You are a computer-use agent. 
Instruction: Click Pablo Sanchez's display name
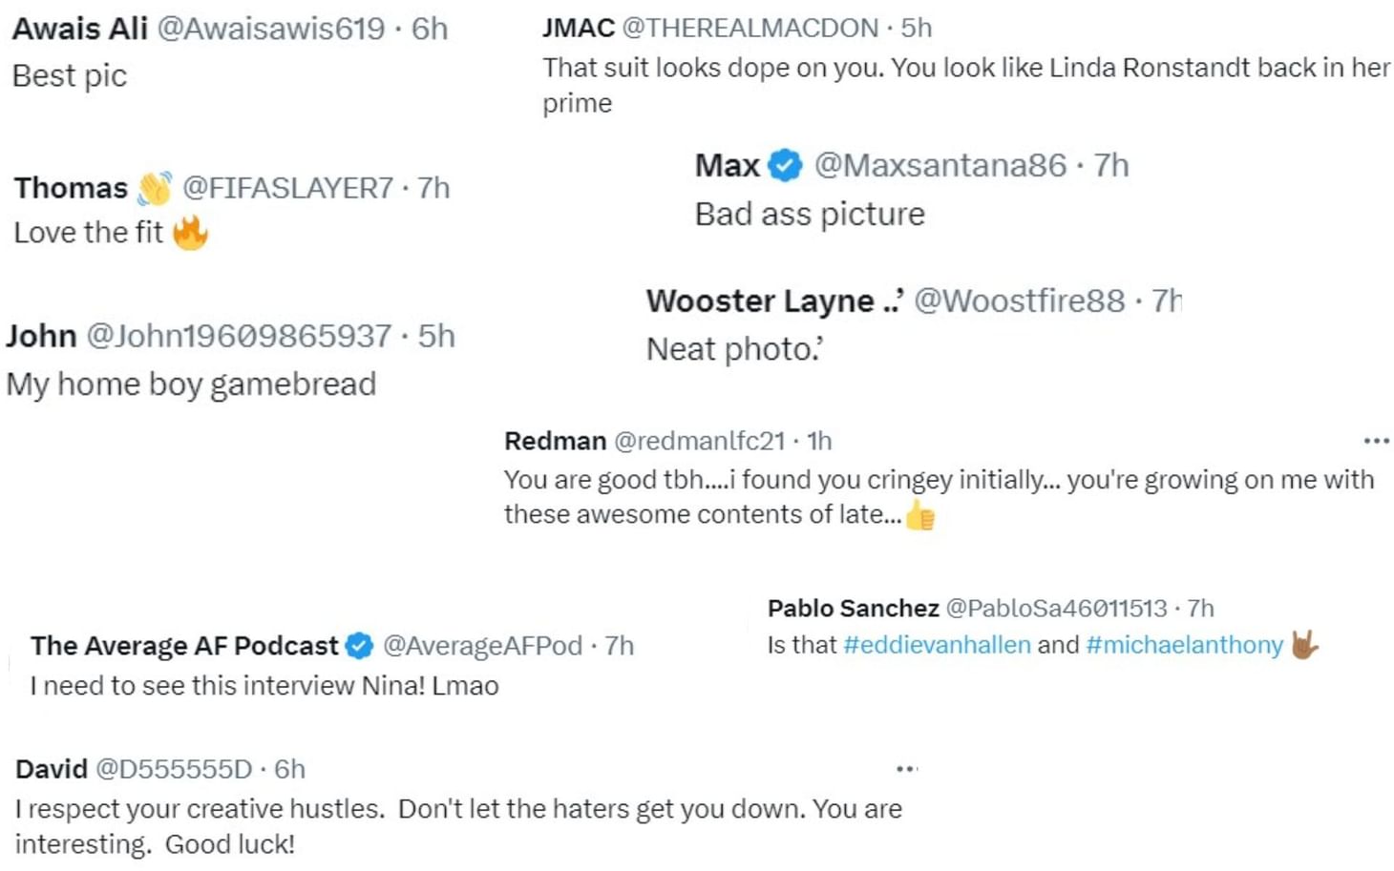click(x=853, y=609)
